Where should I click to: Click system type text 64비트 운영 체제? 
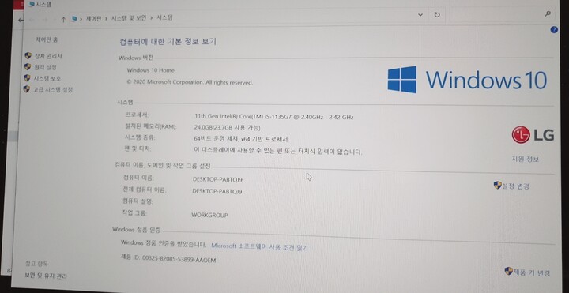241,139
